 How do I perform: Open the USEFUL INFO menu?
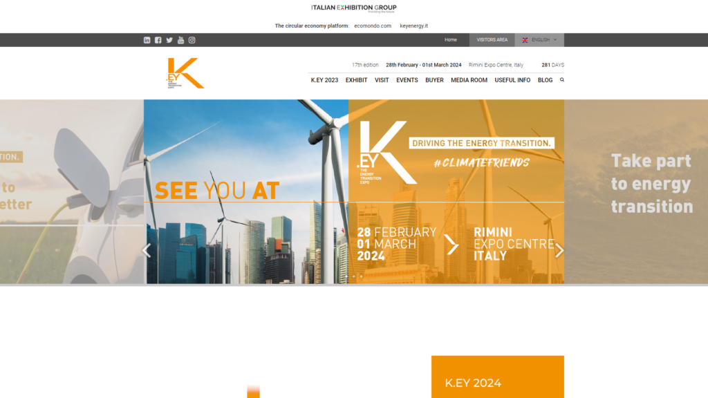(x=512, y=80)
